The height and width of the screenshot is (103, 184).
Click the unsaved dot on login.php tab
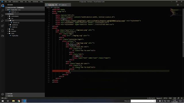click(x=56, y=5)
